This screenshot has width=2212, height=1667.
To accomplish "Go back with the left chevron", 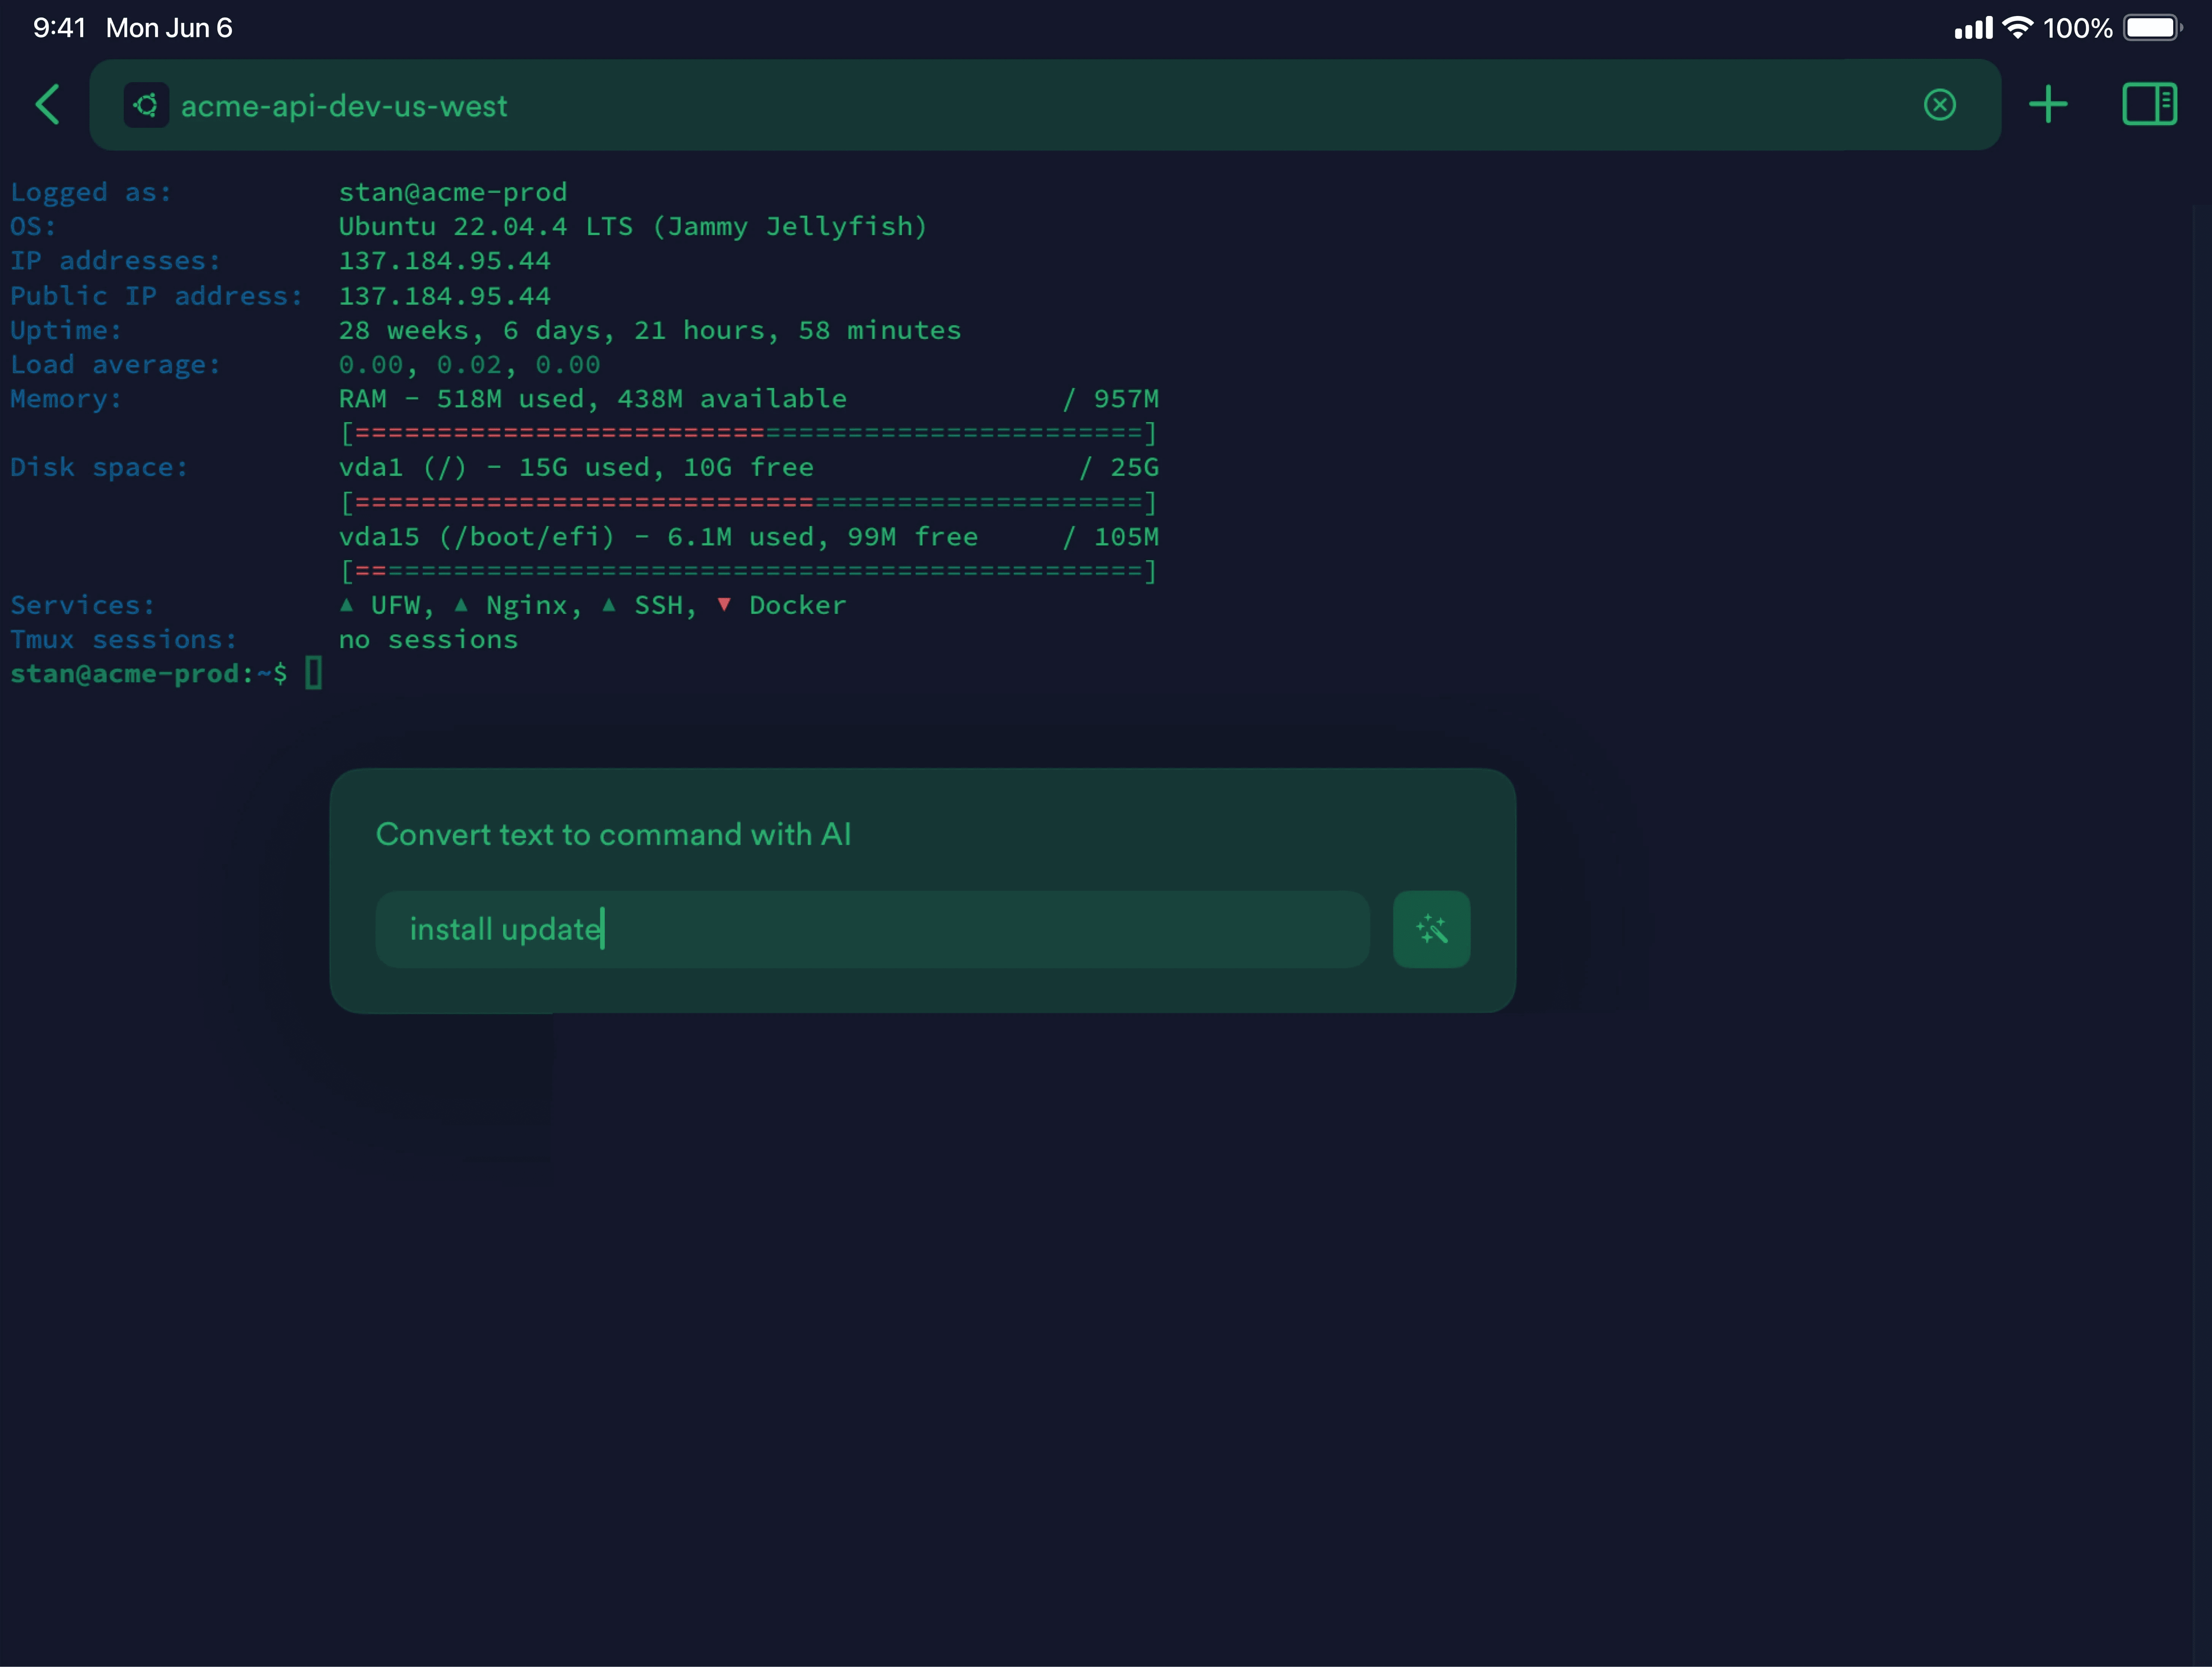I will click(47, 104).
